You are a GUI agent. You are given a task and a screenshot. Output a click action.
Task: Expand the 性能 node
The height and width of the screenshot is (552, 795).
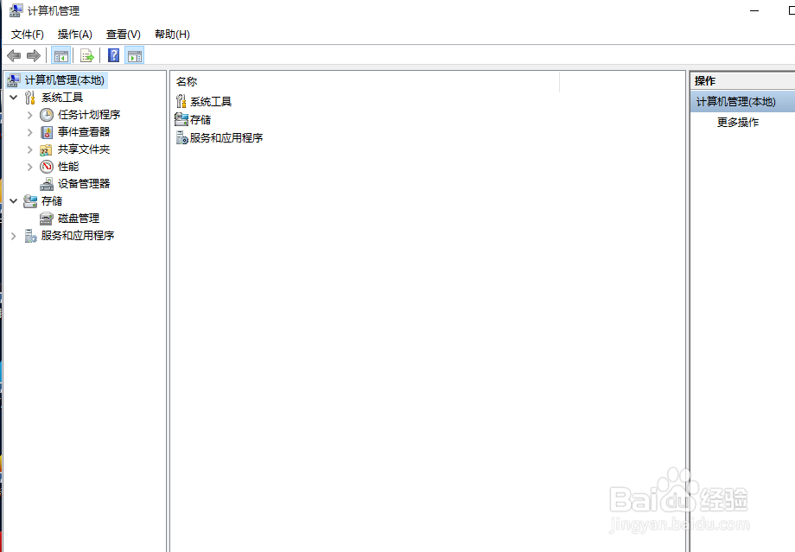[x=30, y=167]
